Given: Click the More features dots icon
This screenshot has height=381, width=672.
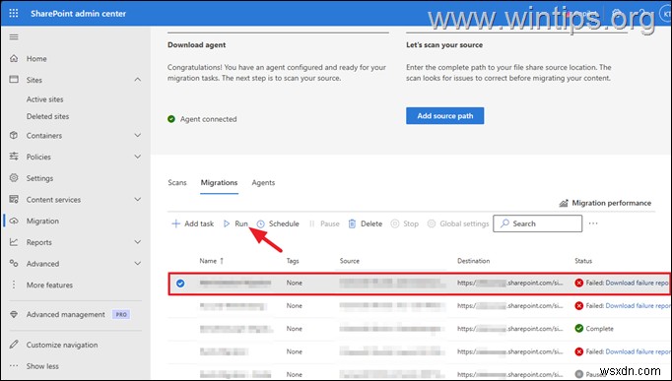Looking at the screenshot, I should tap(14, 285).
